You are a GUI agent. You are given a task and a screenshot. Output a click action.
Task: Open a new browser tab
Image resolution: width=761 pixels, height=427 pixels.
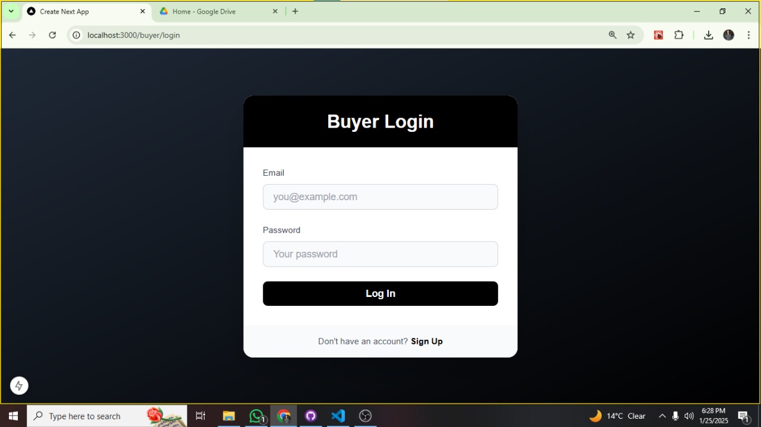[295, 11]
